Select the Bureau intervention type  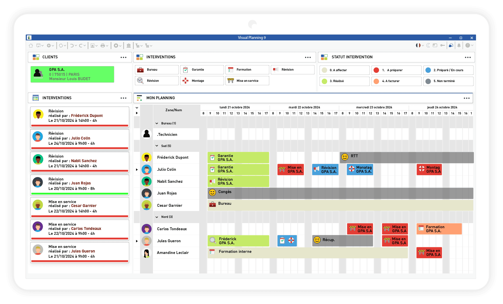[x=157, y=70]
